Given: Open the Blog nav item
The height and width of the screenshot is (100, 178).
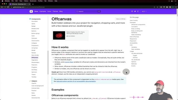Looking at the screenshot, I should tap(61, 11).
